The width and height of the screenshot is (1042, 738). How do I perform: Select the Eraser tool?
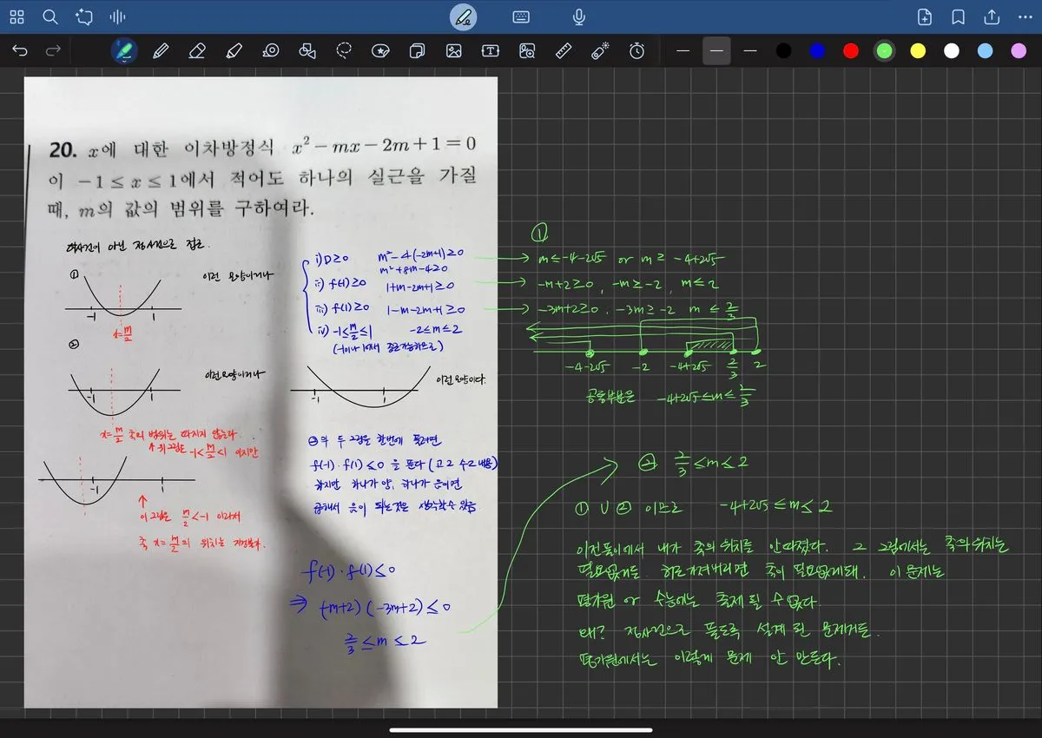coord(197,51)
